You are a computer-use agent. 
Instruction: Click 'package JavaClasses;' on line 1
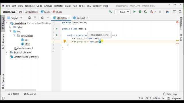pos(75,22)
